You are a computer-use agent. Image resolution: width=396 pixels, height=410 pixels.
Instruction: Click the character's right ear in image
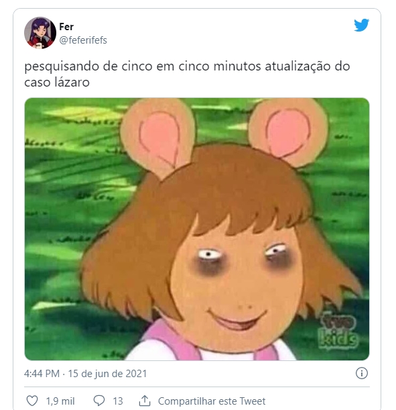point(288,132)
